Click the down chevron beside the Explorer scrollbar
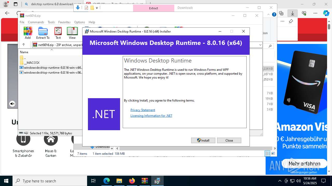 point(112,148)
